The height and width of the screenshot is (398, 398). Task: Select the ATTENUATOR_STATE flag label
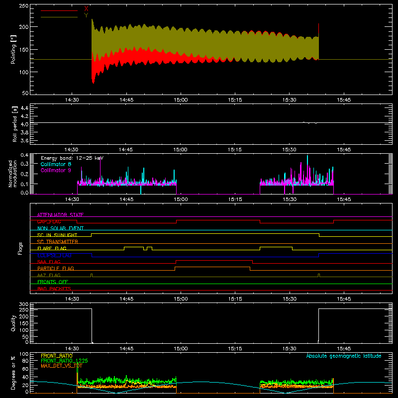click(x=60, y=215)
